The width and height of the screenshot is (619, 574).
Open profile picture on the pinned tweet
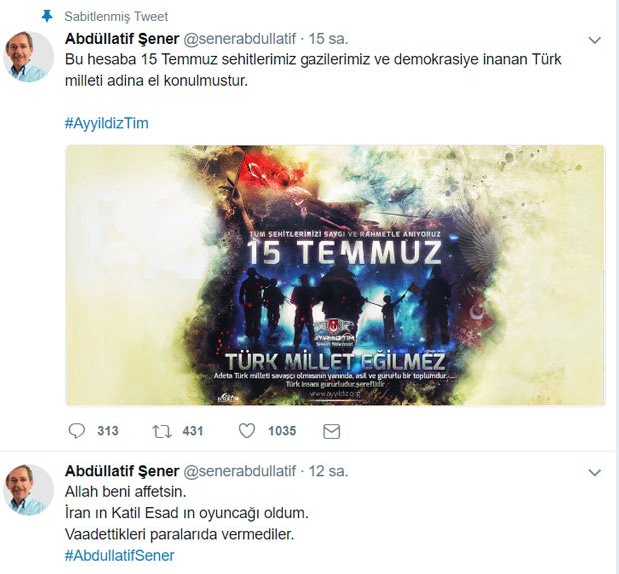click(29, 56)
